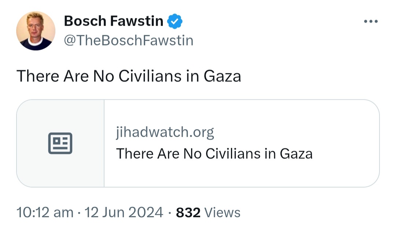This screenshot has height=229, width=396.
Task: Click the word Gaza in the tweet text
Action: (222, 76)
